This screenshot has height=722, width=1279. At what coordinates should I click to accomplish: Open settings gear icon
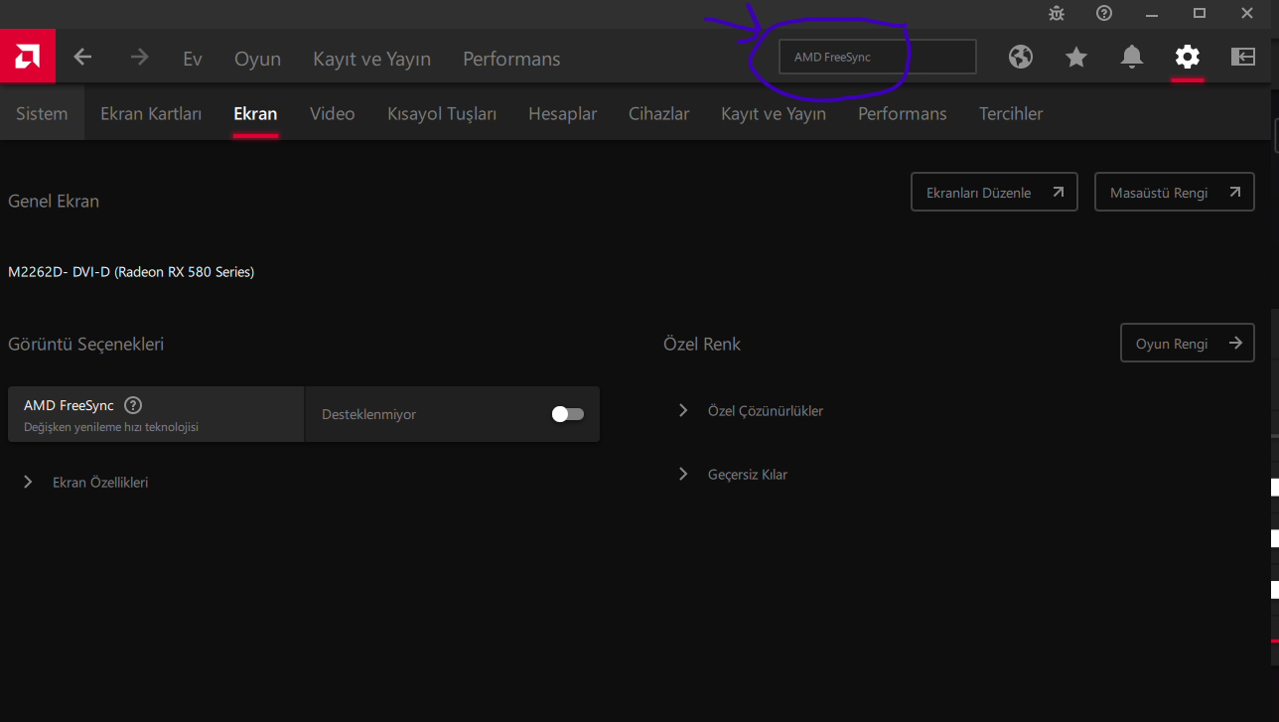[x=1188, y=57]
